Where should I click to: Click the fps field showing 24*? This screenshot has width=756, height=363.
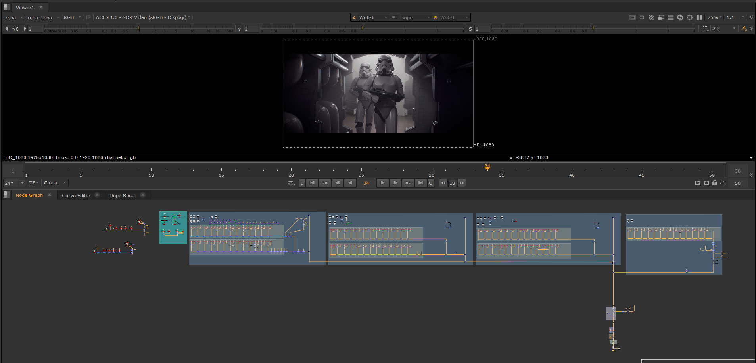coord(10,183)
